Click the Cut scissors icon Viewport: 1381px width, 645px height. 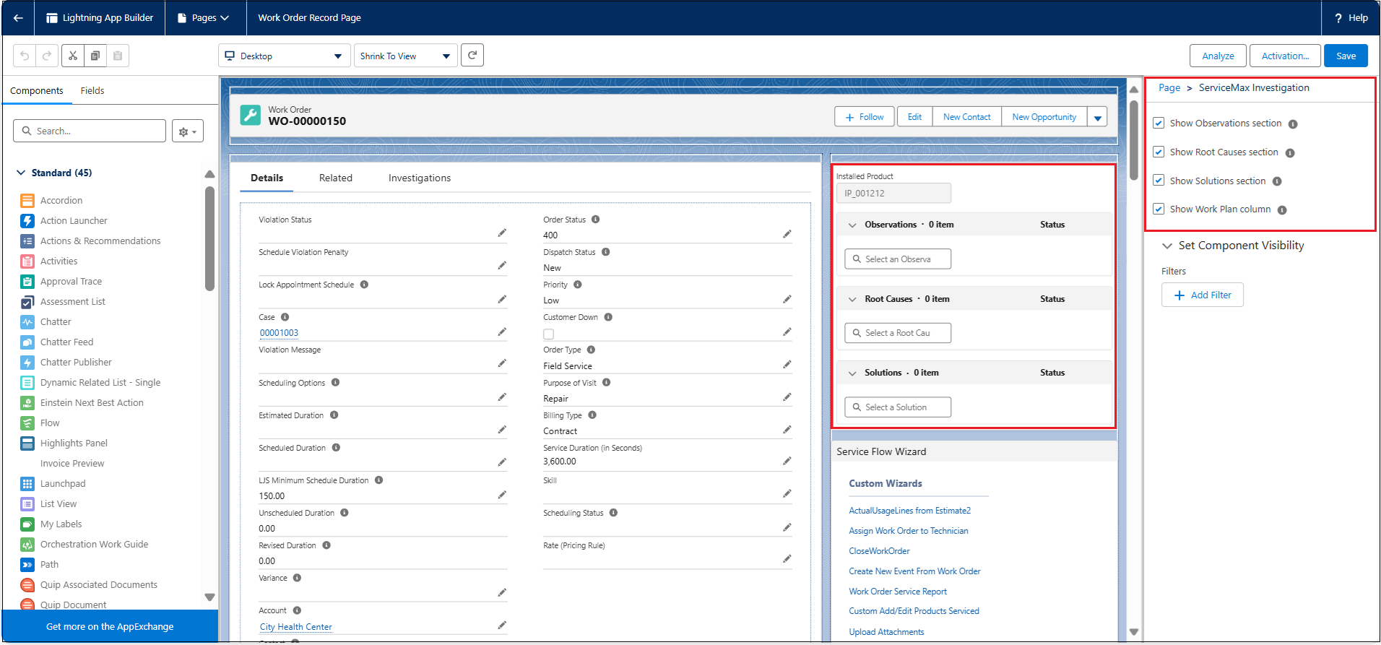coord(73,56)
